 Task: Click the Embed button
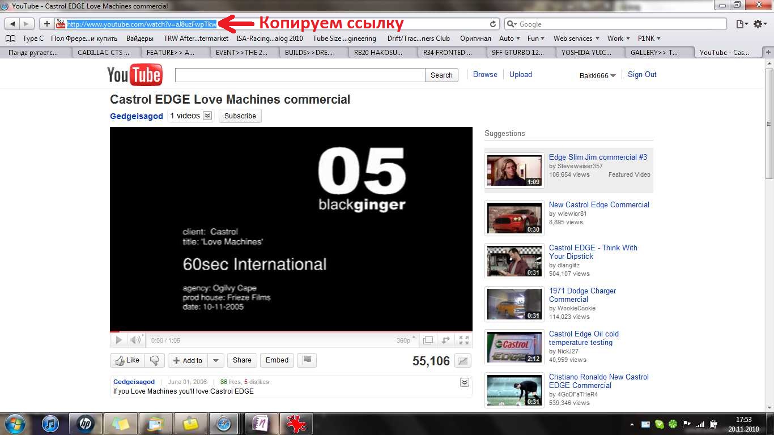(277, 360)
